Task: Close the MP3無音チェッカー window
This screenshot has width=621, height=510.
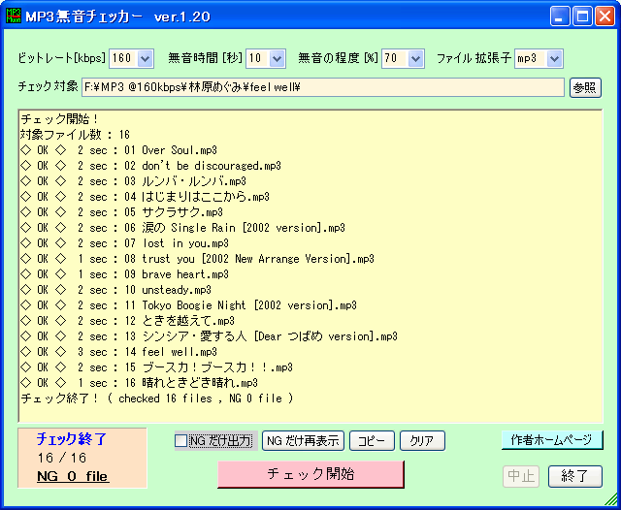Action: [605, 16]
